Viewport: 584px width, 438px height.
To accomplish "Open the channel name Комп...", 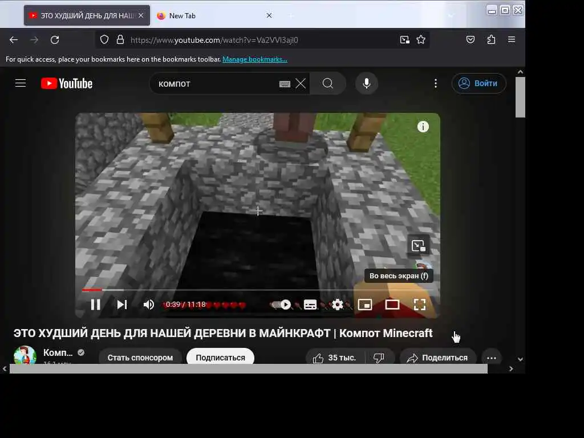I will [x=58, y=352].
